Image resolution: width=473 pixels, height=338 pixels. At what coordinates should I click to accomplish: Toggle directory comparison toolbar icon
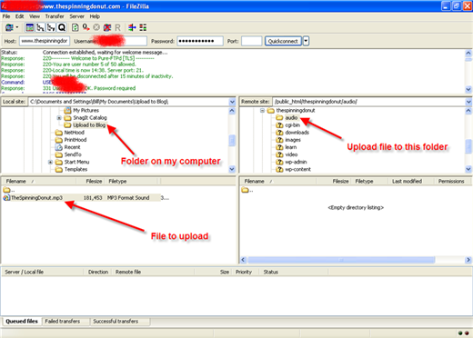pos(143,27)
